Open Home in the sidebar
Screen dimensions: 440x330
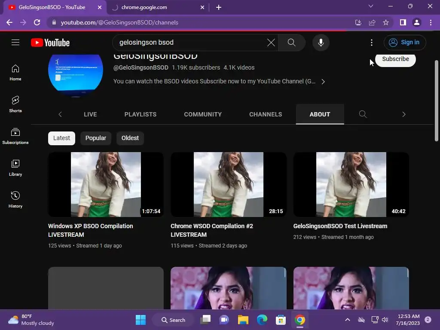15,73
